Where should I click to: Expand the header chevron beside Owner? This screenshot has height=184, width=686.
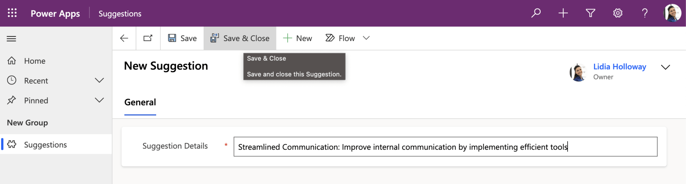click(665, 67)
